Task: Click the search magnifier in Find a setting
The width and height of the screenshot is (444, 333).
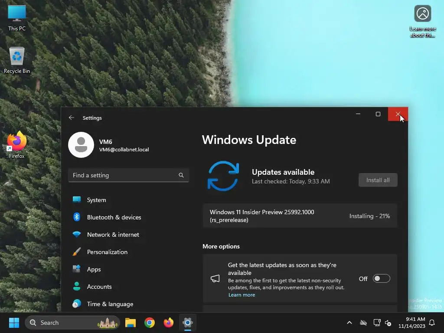Action: point(181,175)
